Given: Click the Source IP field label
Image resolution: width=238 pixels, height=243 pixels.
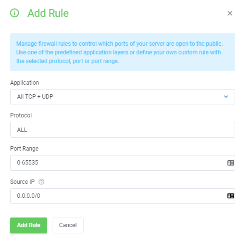Looking at the screenshot, I should coord(22,182).
